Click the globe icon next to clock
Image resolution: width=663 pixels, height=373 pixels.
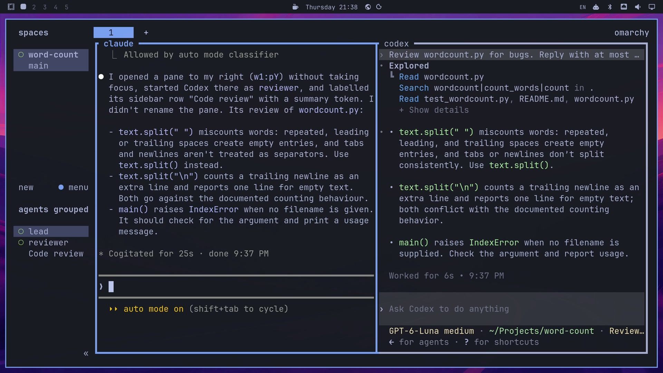[368, 7]
